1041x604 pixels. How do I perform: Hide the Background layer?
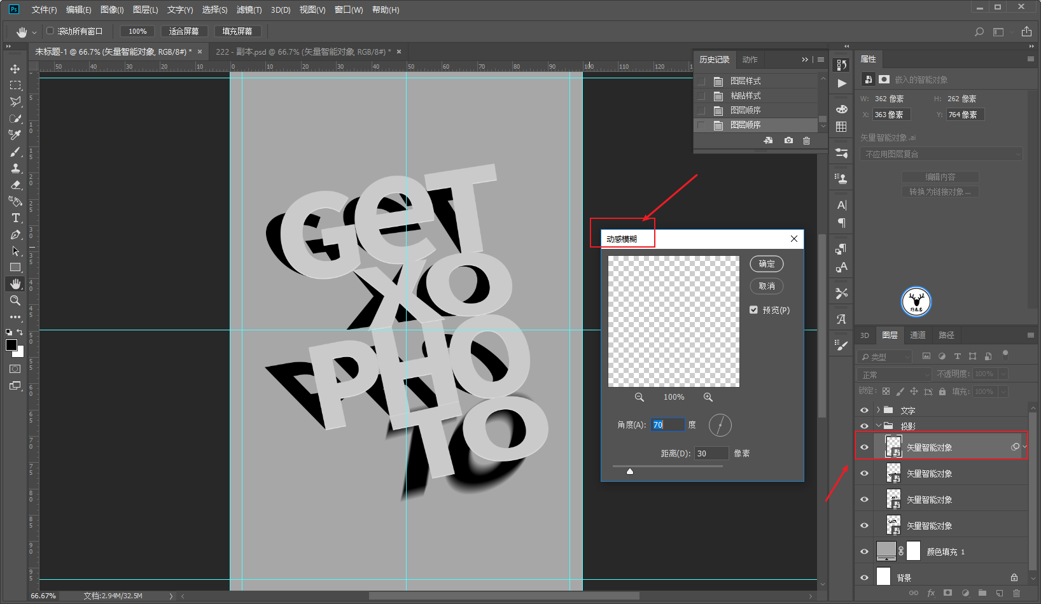coord(864,578)
